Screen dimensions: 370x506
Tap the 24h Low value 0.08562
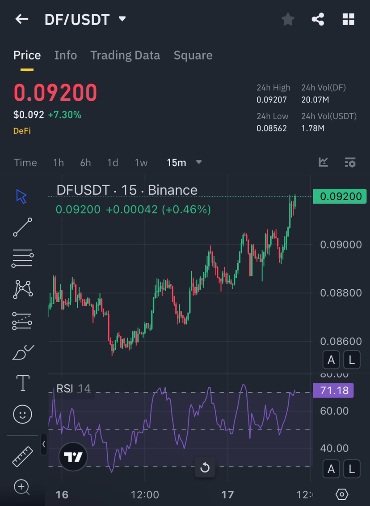(271, 129)
